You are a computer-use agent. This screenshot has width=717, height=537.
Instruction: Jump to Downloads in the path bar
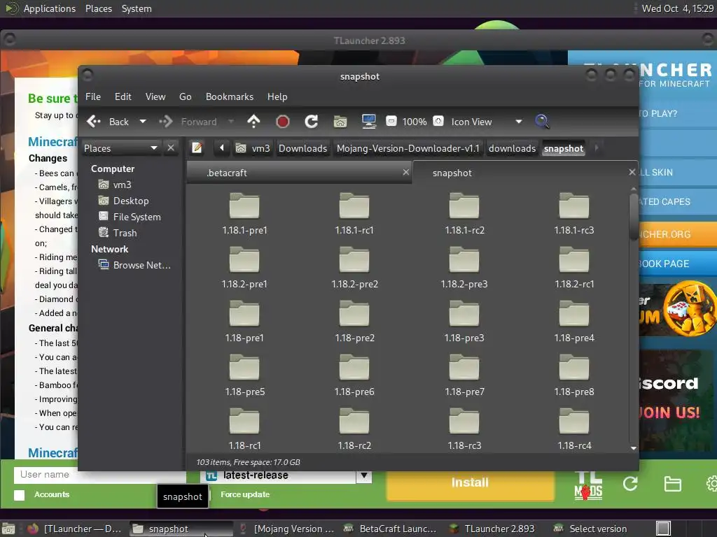(302, 148)
